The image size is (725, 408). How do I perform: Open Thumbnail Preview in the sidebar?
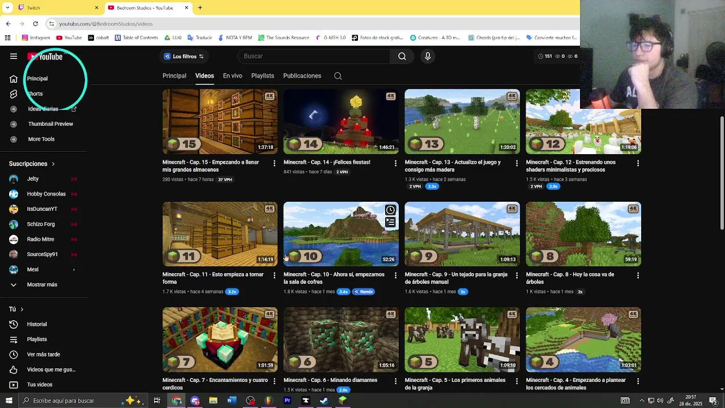(x=50, y=124)
